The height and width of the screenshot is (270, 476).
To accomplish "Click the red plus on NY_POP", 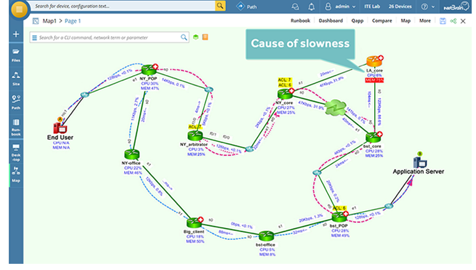I will pos(155,66).
